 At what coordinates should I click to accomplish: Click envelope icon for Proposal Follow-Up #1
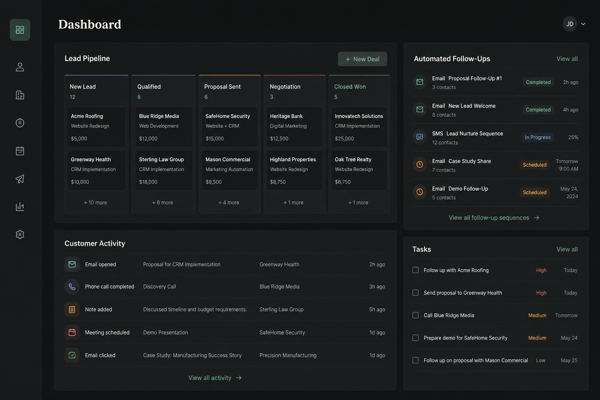[x=420, y=82]
